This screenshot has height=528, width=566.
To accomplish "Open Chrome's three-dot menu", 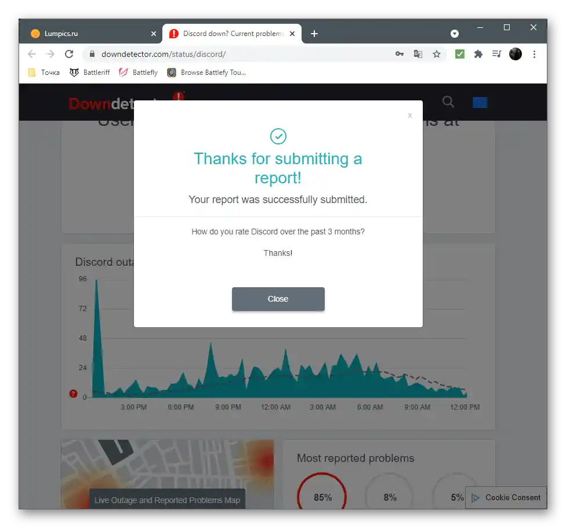I will click(x=534, y=54).
